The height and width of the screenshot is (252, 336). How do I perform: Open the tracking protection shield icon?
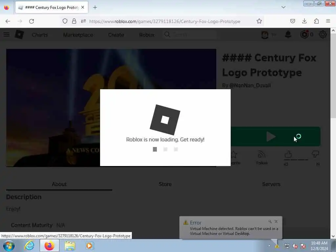coord(65,21)
